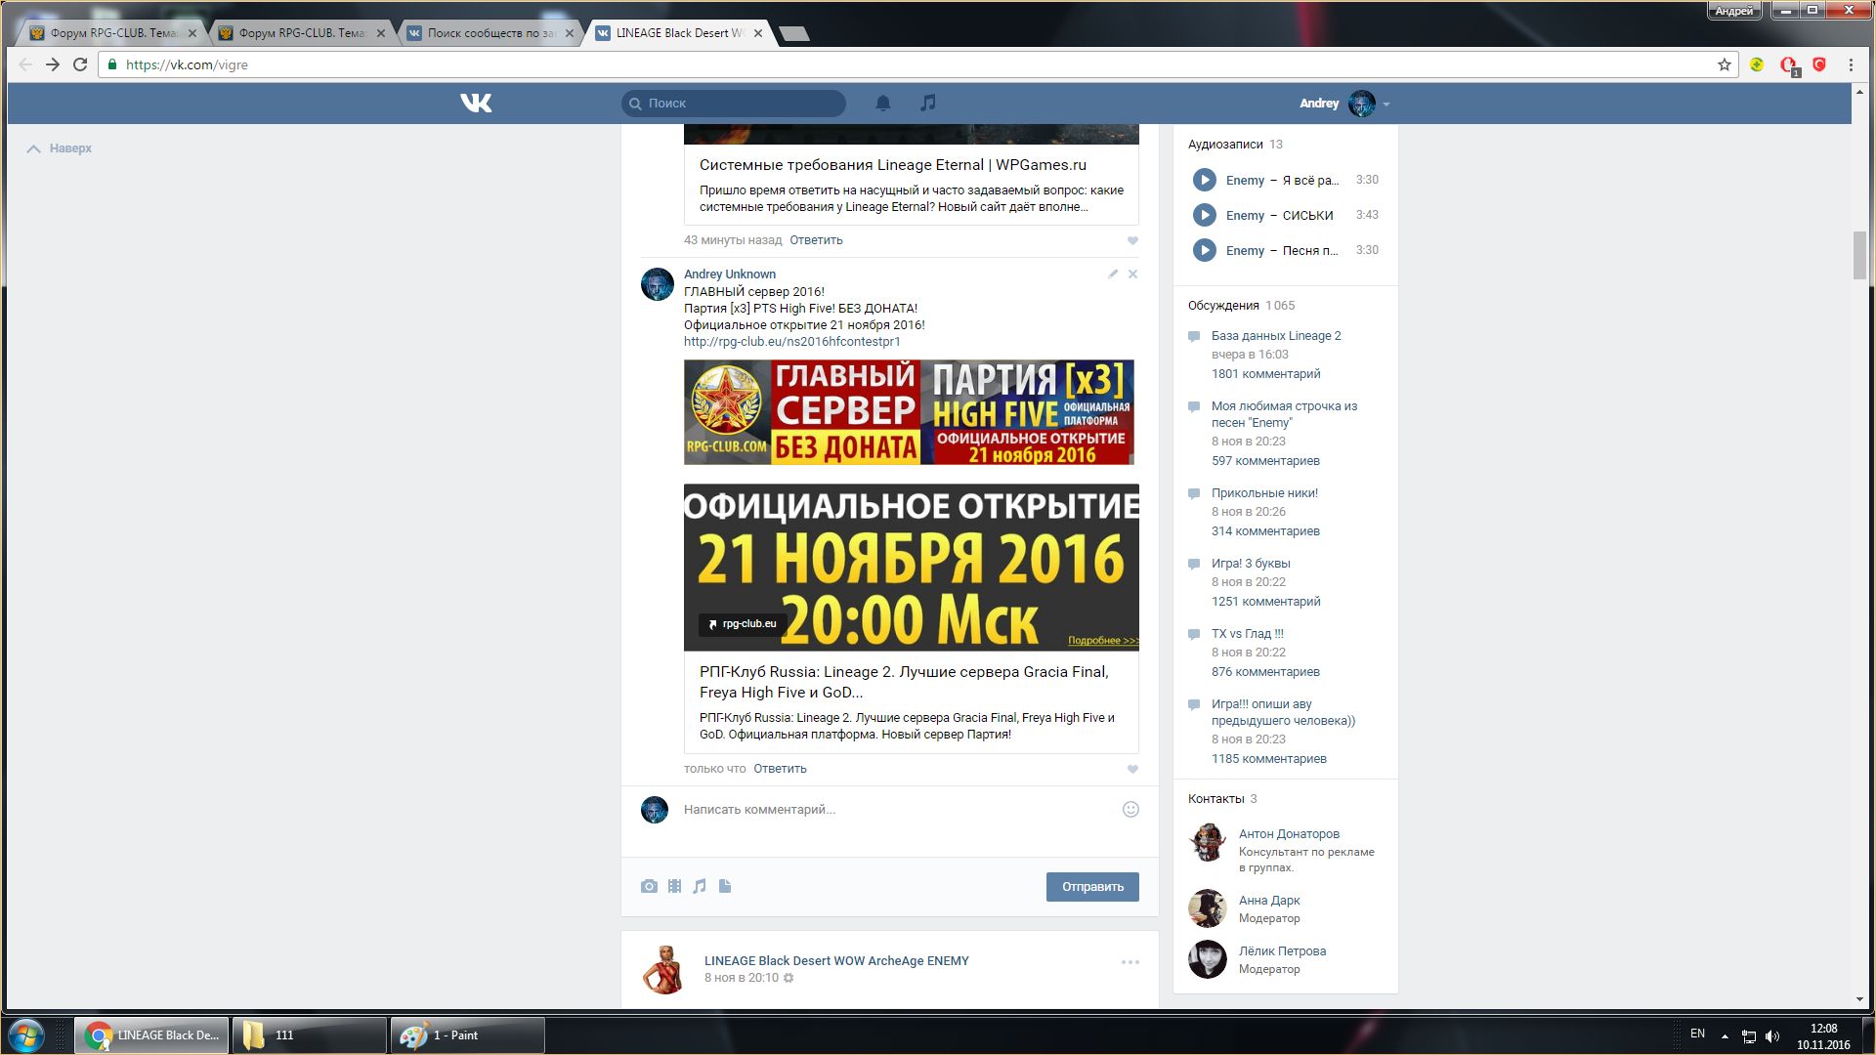This screenshot has height=1055, width=1876.
Task: Play Enemy – СИСЬКИ audio track
Action: pyautogui.click(x=1204, y=215)
